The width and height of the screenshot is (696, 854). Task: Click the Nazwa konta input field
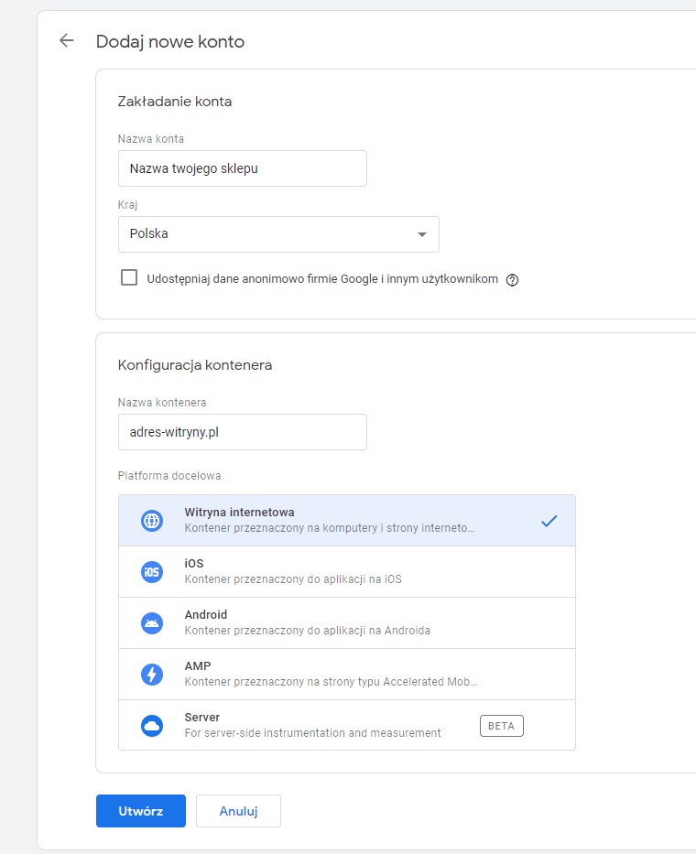[x=243, y=168]
